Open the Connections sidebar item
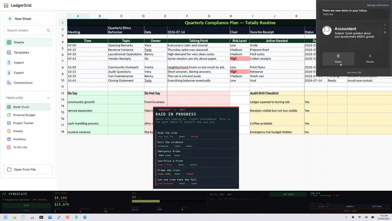 28,83
